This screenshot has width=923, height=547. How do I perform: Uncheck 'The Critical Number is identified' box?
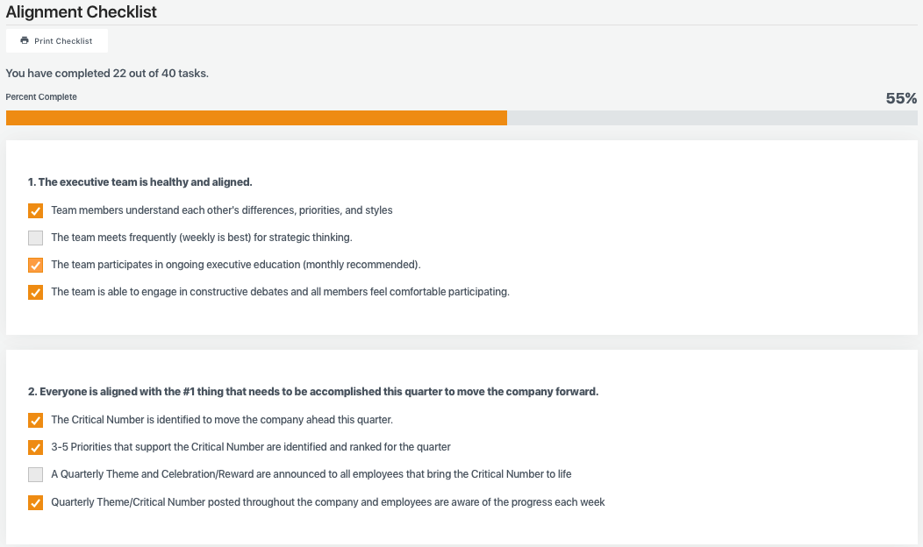point(35,420)
